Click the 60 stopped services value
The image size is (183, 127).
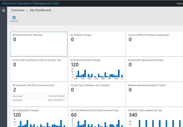coord(74,115)
